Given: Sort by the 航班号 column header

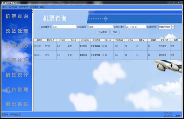Looking at the screenshot, I should pos(39,40).
